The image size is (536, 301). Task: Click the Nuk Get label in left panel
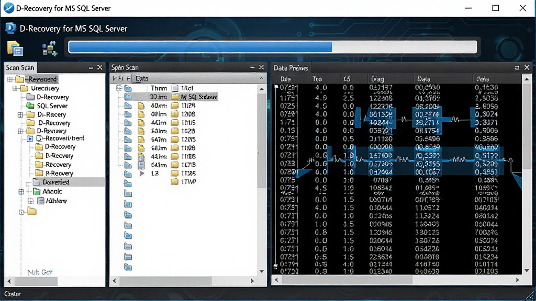click(40, 272)
